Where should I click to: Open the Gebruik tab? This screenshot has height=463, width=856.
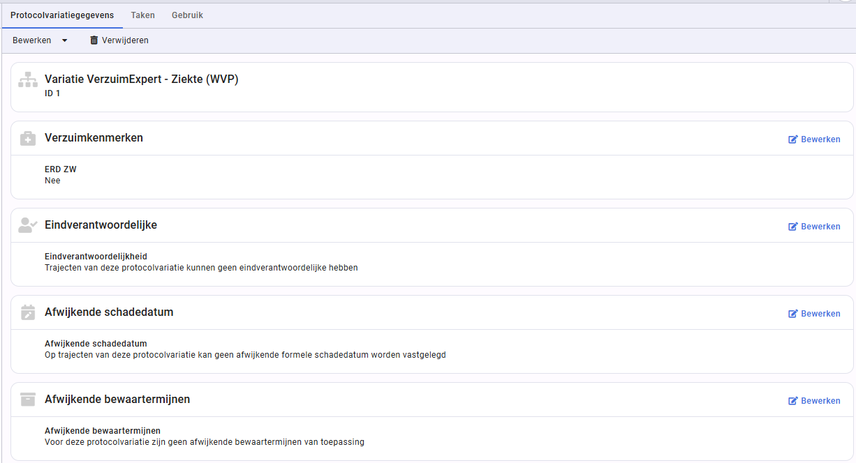[187, 15]
